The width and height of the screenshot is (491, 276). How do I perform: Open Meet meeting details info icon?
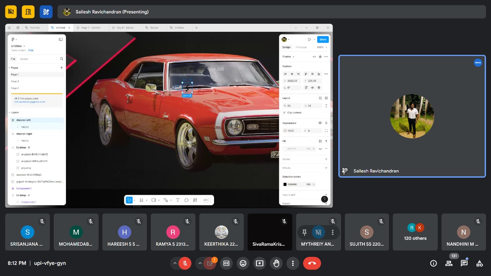pos(433,263)
